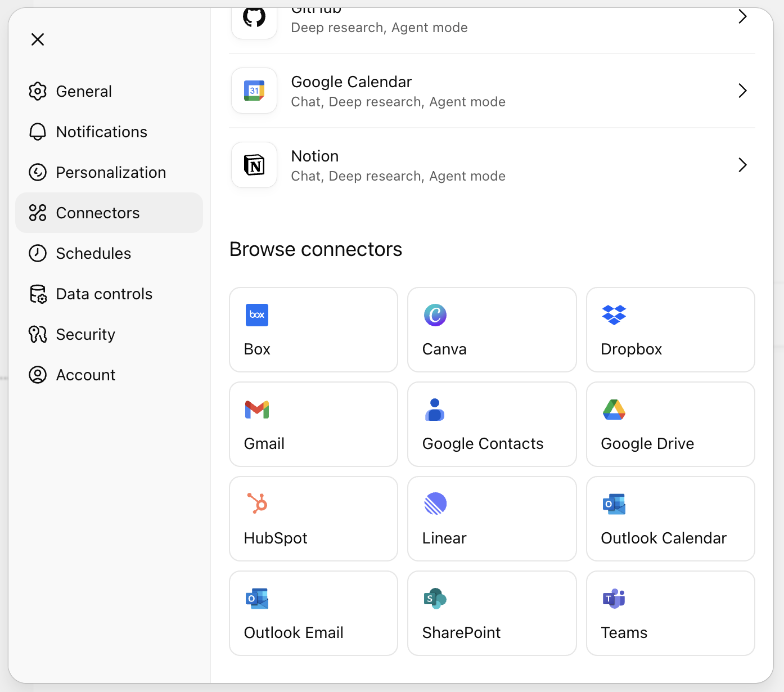Select the Connectors tab

pyautogui.click(x=109, y=213)
